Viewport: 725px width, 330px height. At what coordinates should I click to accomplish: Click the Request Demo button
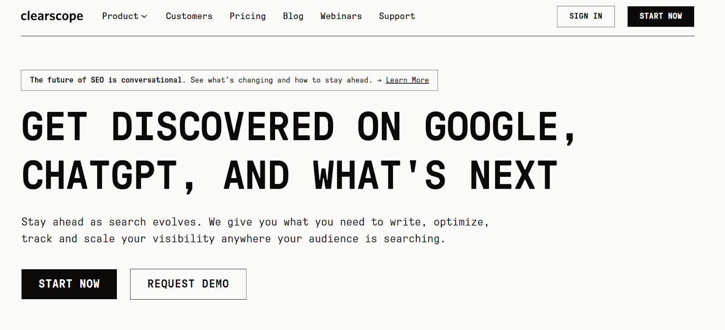[188, 284]
